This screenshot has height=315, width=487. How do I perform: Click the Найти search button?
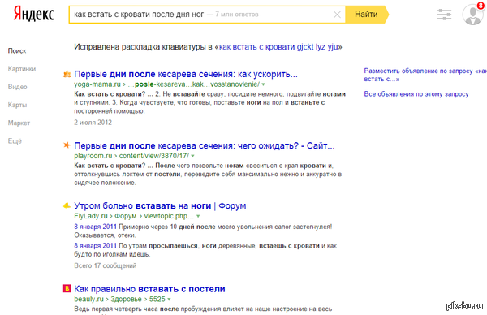(367, 15)
